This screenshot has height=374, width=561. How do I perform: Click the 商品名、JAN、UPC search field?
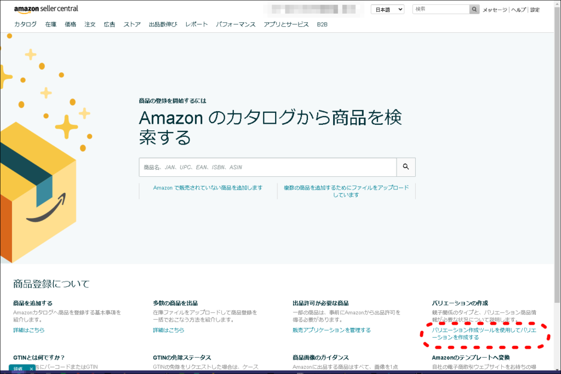[267, 167]
